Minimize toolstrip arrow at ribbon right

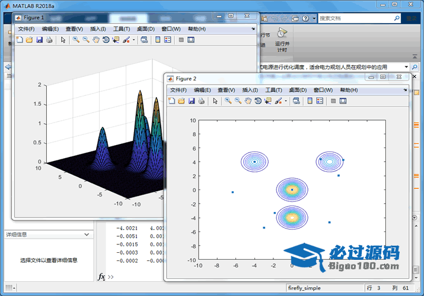point(415,56)
